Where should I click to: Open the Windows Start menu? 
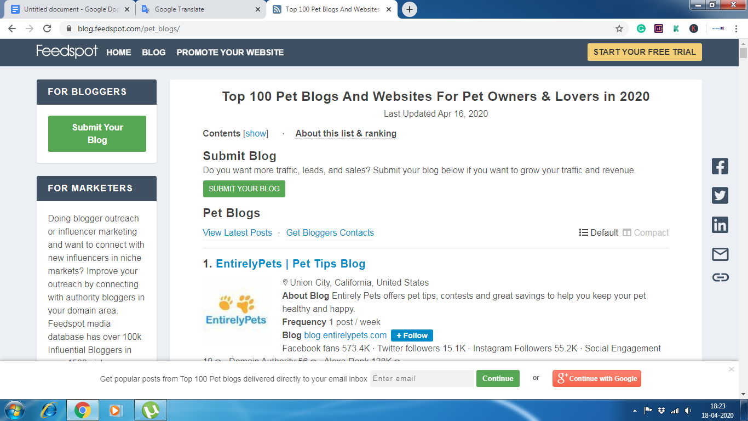(14, 410)
